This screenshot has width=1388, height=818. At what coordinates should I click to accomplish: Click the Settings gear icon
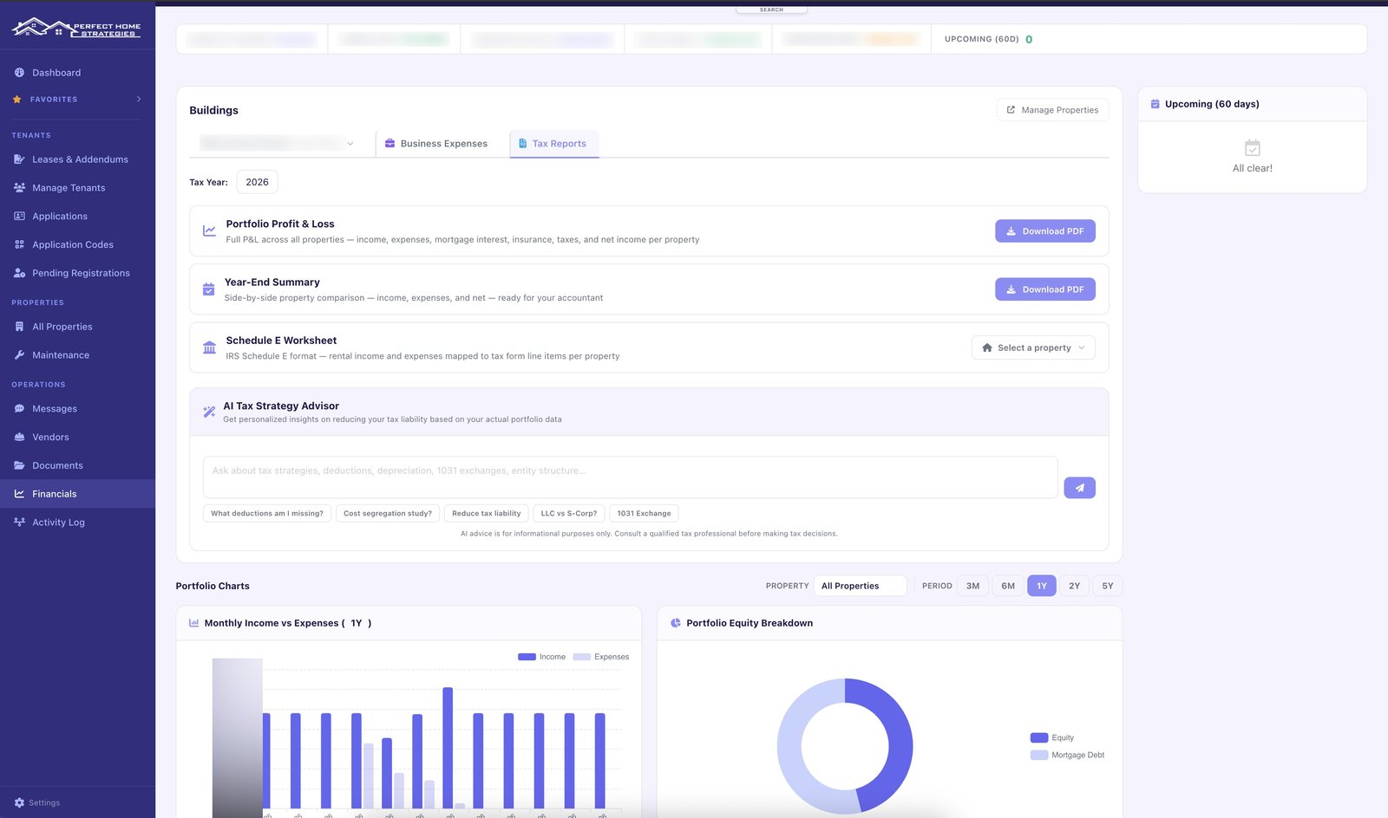pos(19,803)
